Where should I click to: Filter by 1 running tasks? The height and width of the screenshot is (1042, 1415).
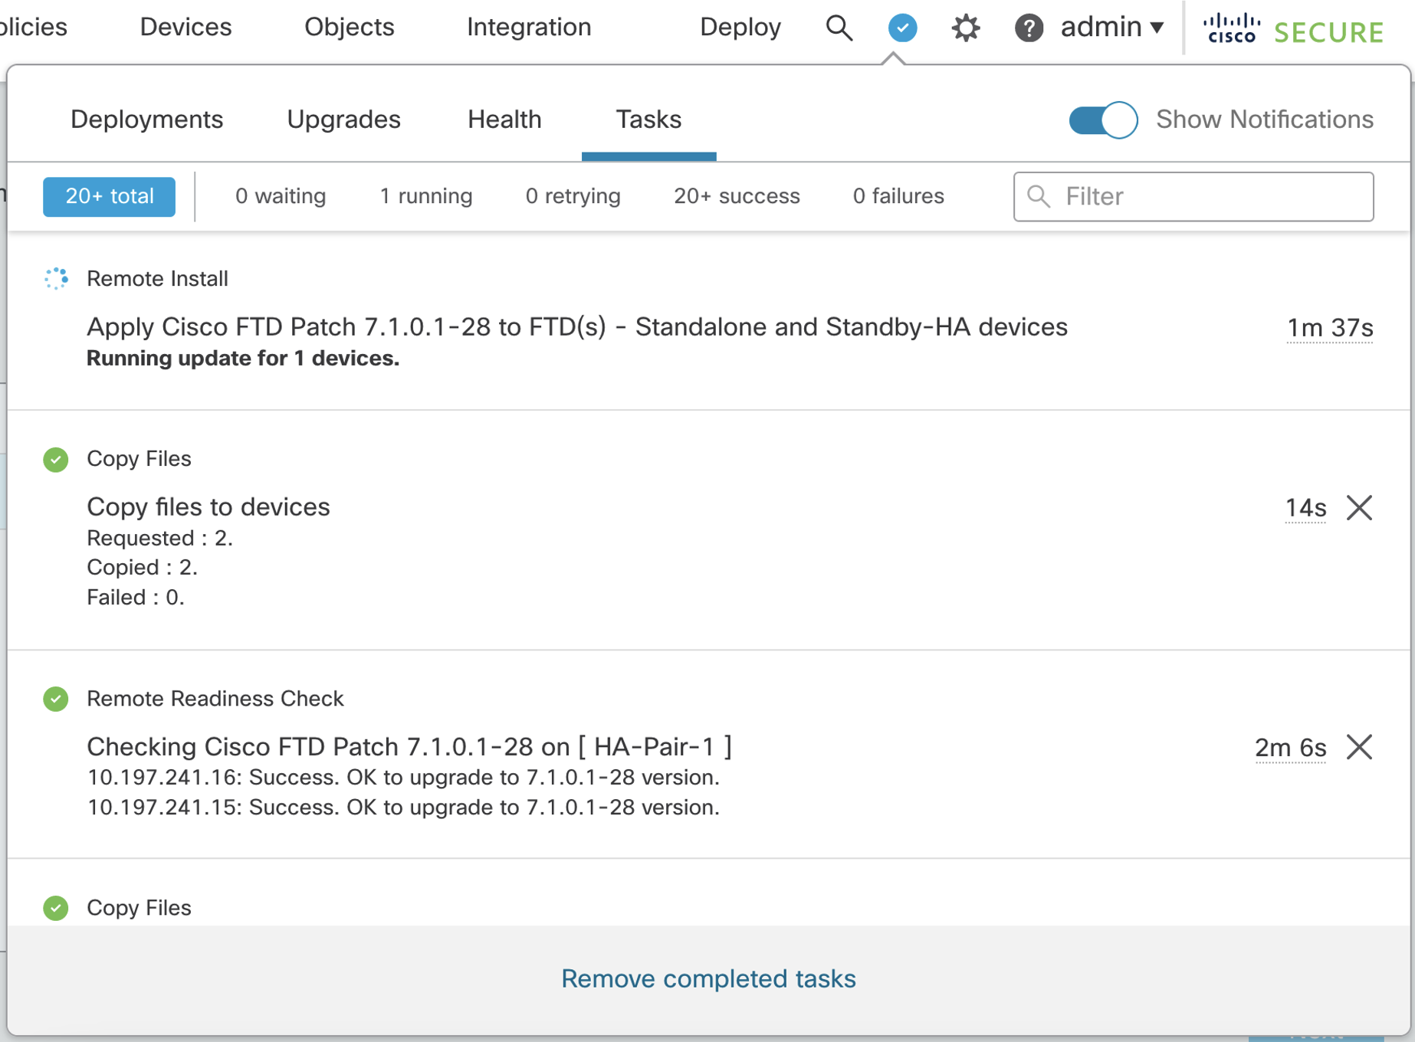coord(426,196)
